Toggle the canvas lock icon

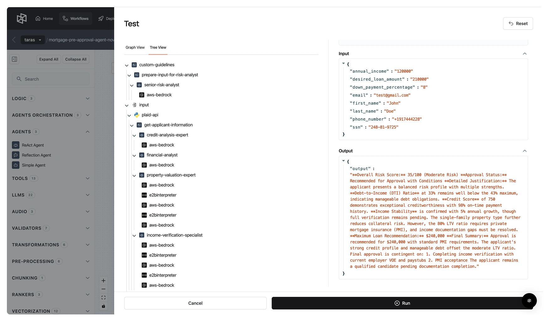[103, 306]
